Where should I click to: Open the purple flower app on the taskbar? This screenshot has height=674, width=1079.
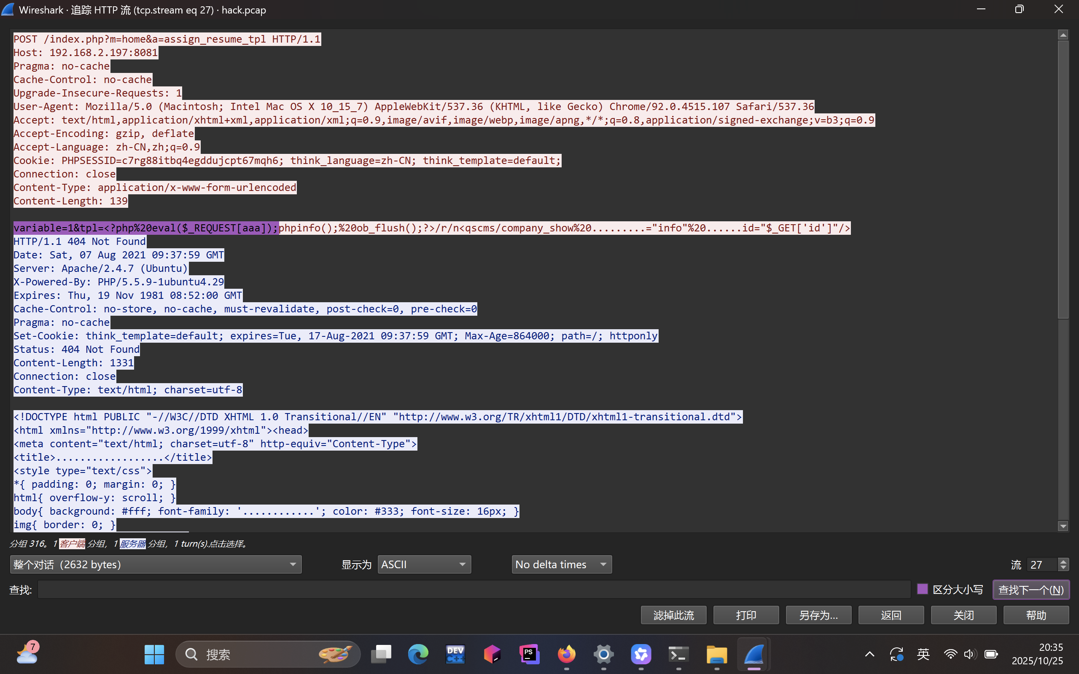click(x=641, y=654)
